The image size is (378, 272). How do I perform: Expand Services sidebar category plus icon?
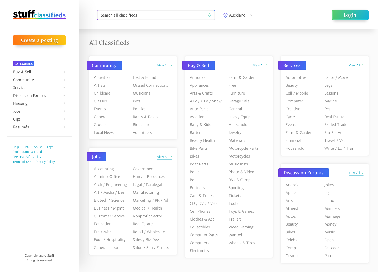(x=64, y=88)
